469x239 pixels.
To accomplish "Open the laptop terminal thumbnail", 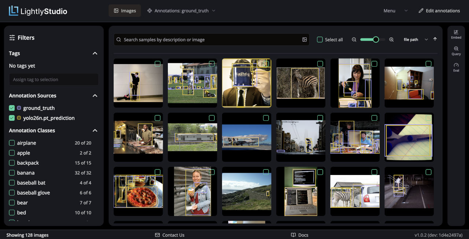I will click(x=300, y=191).
